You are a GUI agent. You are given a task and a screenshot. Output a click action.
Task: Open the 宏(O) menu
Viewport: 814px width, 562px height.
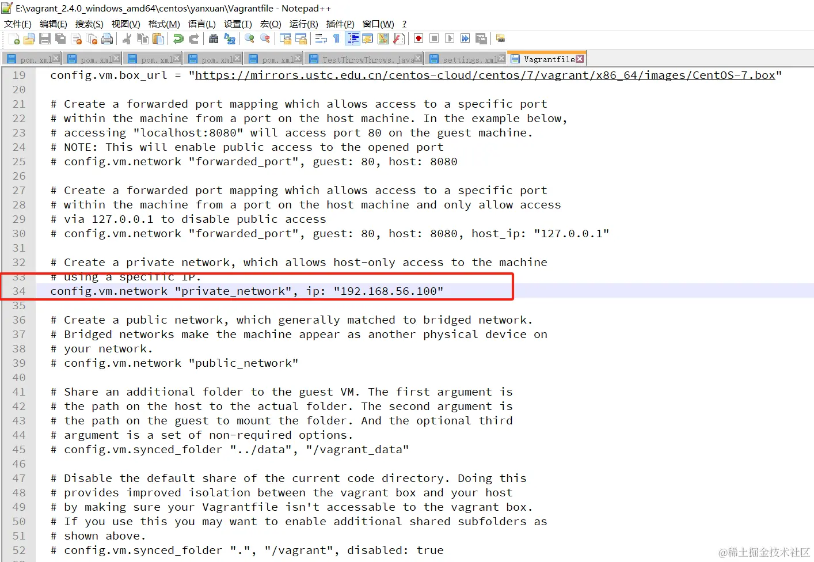(x=271, y=24)
